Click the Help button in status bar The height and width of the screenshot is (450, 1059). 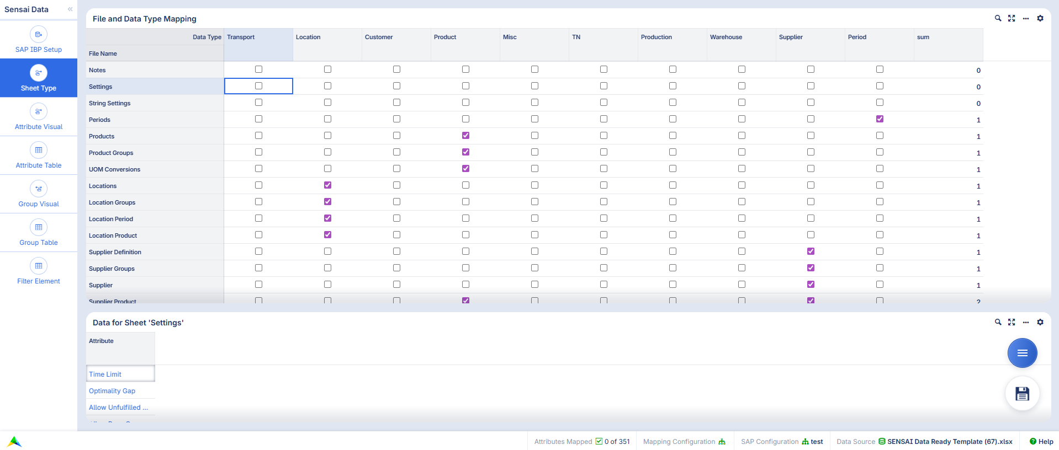tap(1041, 442)
